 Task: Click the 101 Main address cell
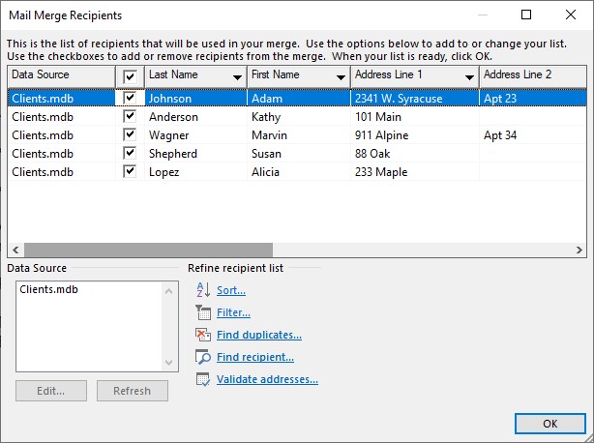click(415, 117)
